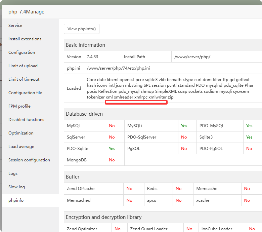This screenshot has width=262, height=232.
Task: Click the View phpinfo() button
Action: tap(82, 29)
